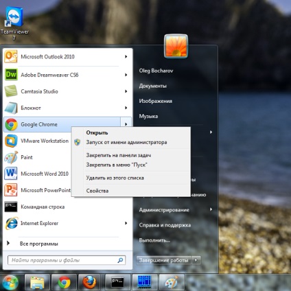Open the Oleg Bocharov user folder
Image resolution: width=291 pixels, height=291 pixels.
point(156,71)
